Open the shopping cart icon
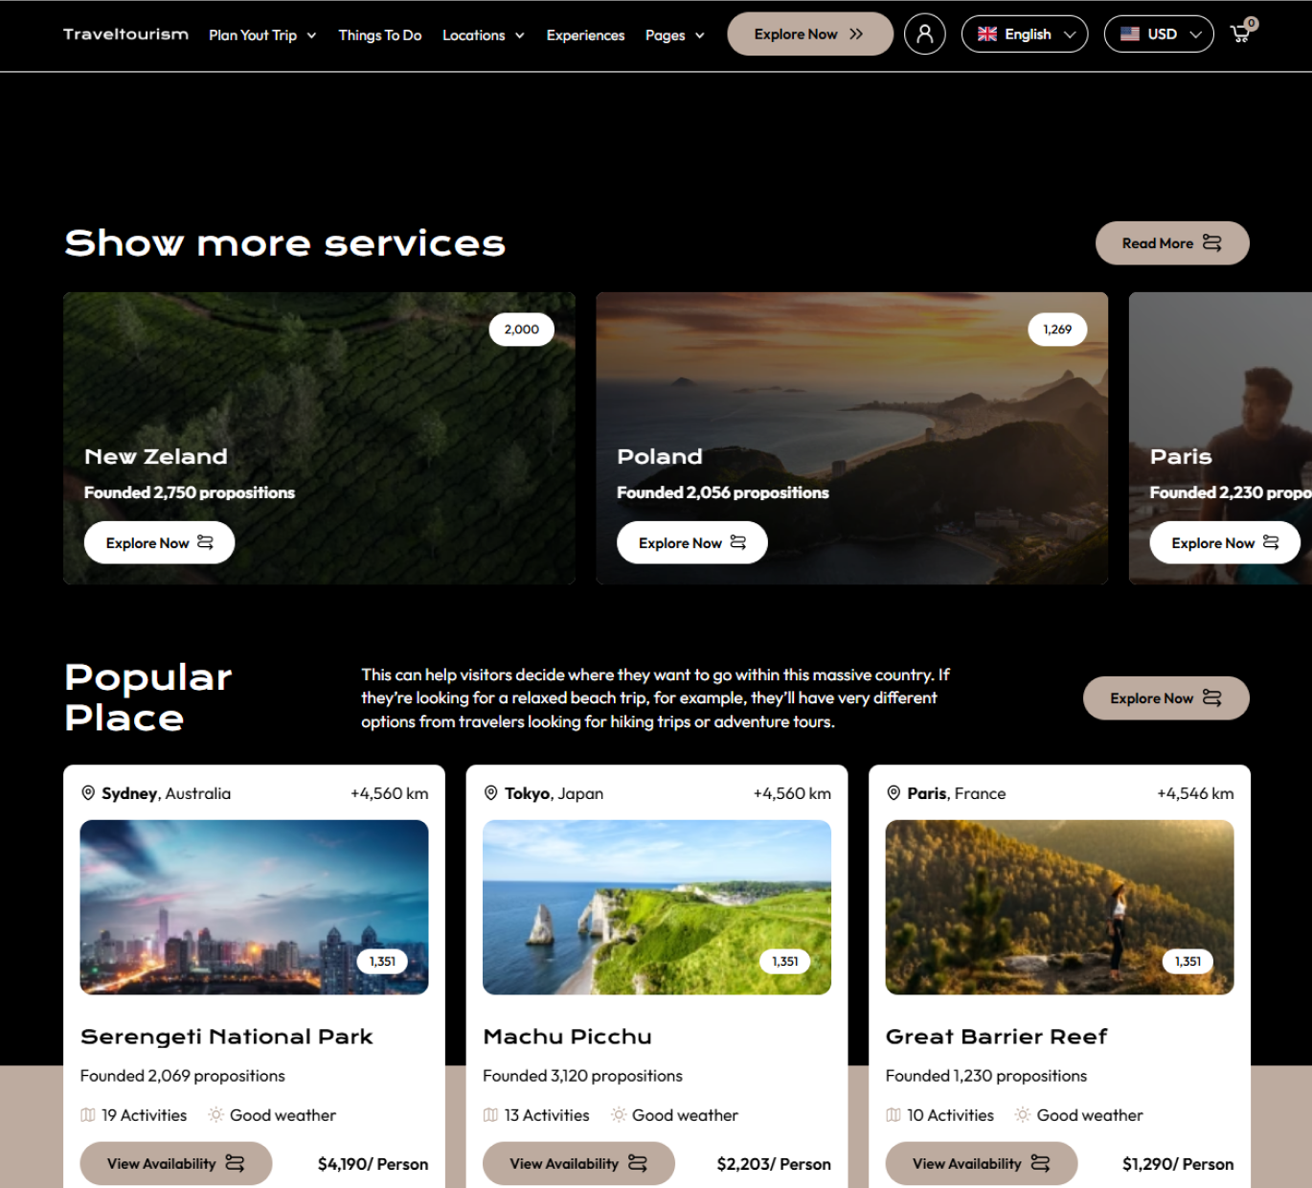This screenshot has height=1188, width=1312. click(x=1241, y=34)
